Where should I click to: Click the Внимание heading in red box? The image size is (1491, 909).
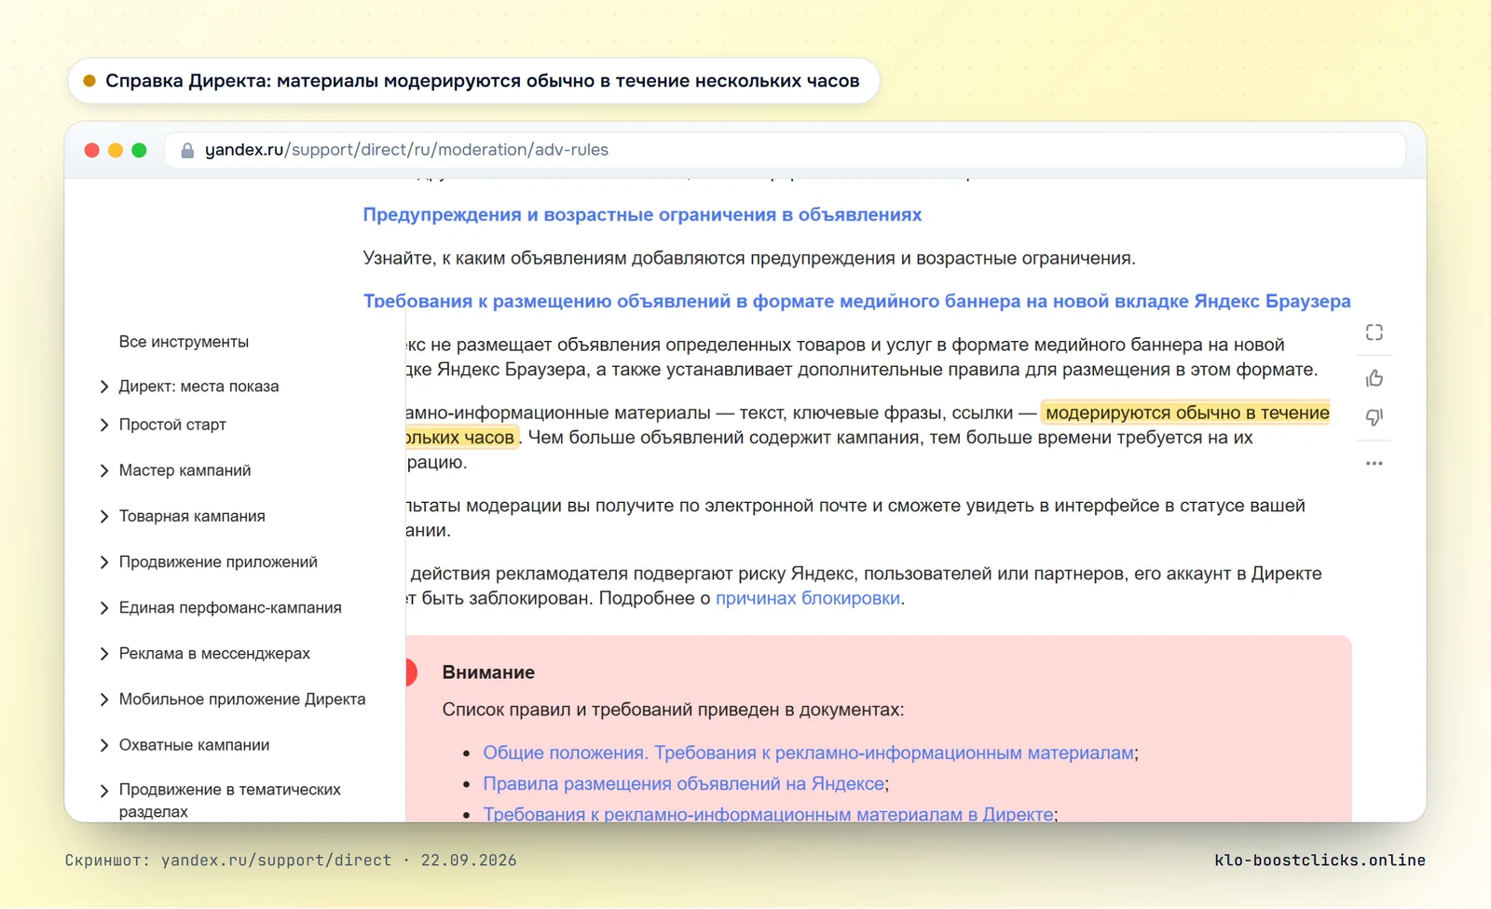point(488,672)
